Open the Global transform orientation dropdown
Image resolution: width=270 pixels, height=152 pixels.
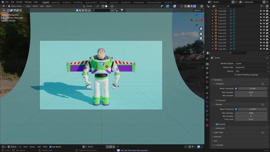(x=89, y=6)
